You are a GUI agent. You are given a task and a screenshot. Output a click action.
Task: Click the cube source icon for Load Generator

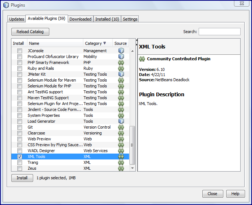coord(121,121)
